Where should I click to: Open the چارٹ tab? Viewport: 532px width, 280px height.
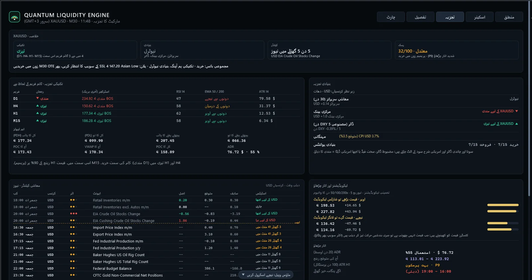click(391, 17)
